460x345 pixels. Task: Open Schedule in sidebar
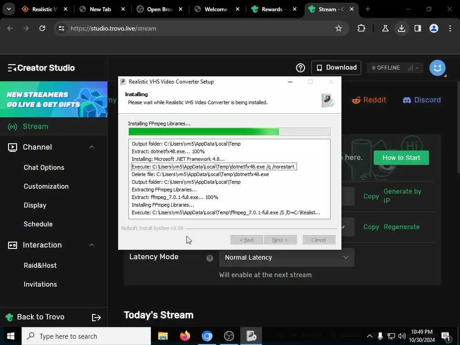point(38,224)
